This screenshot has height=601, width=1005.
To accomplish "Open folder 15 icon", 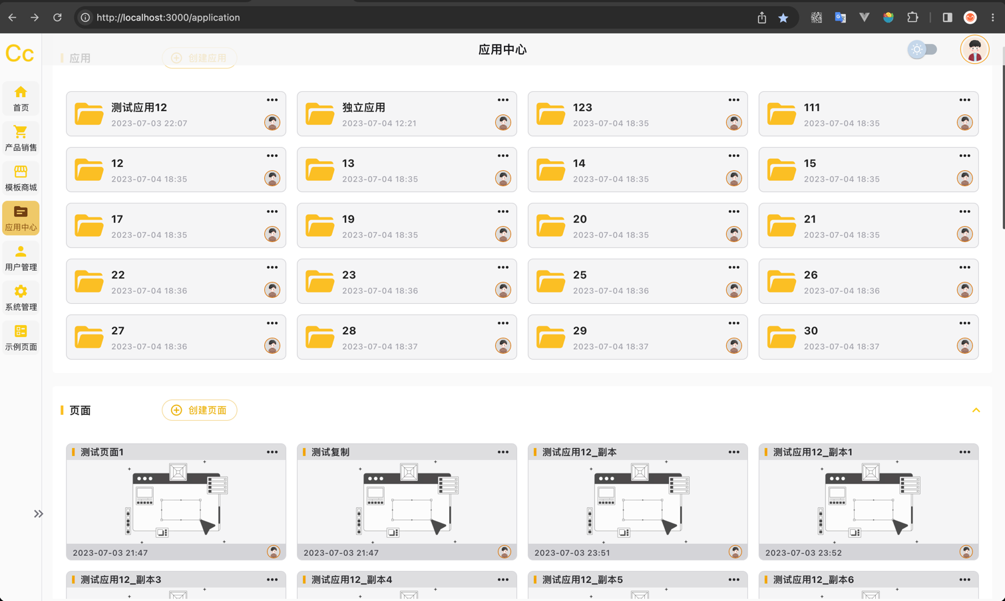I will point(781,170).
